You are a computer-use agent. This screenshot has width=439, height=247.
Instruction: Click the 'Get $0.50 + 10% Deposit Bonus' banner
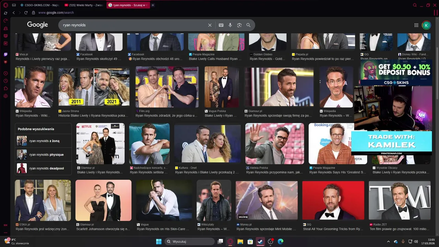(x=396, y=72)
